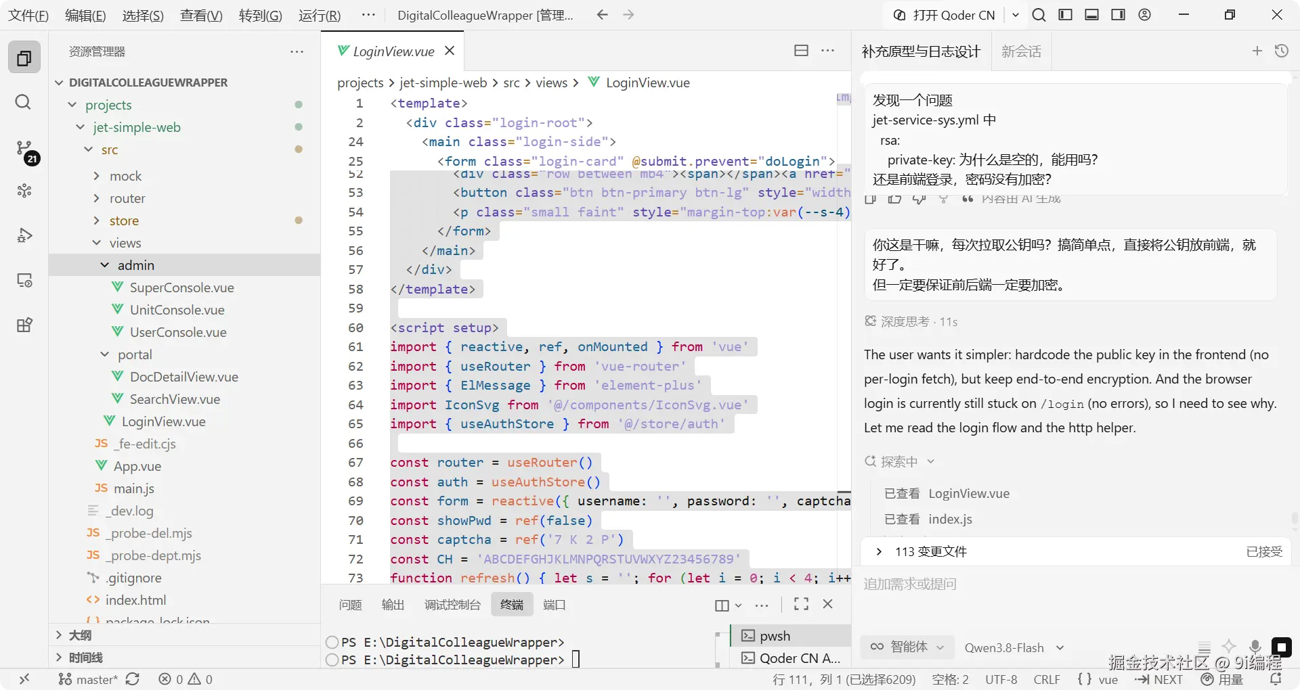Expand the 大纲 outline section

pyautogui.click(x=184, y=635)
